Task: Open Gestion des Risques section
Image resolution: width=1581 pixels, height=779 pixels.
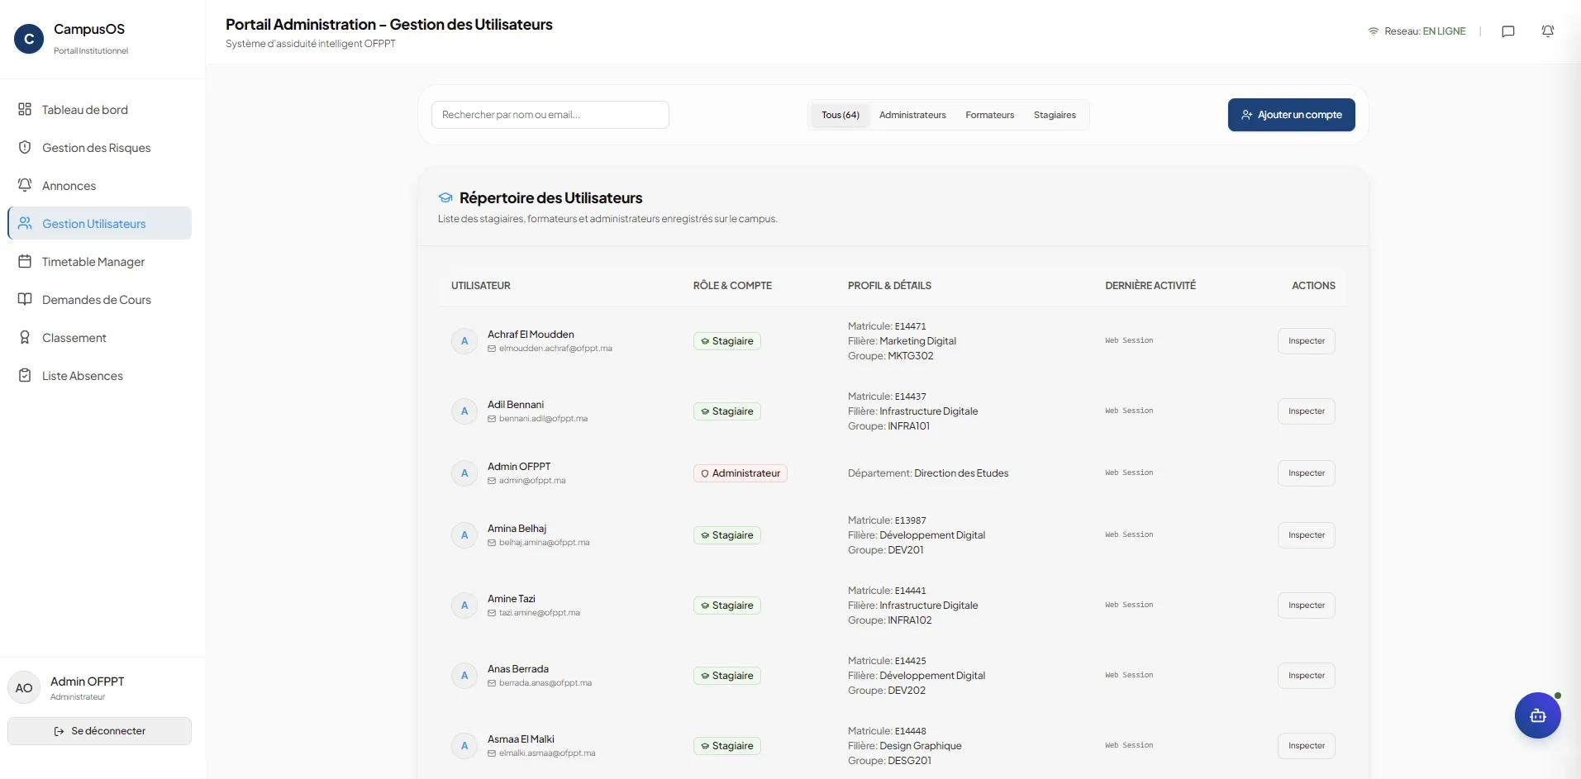Action: 100,148
